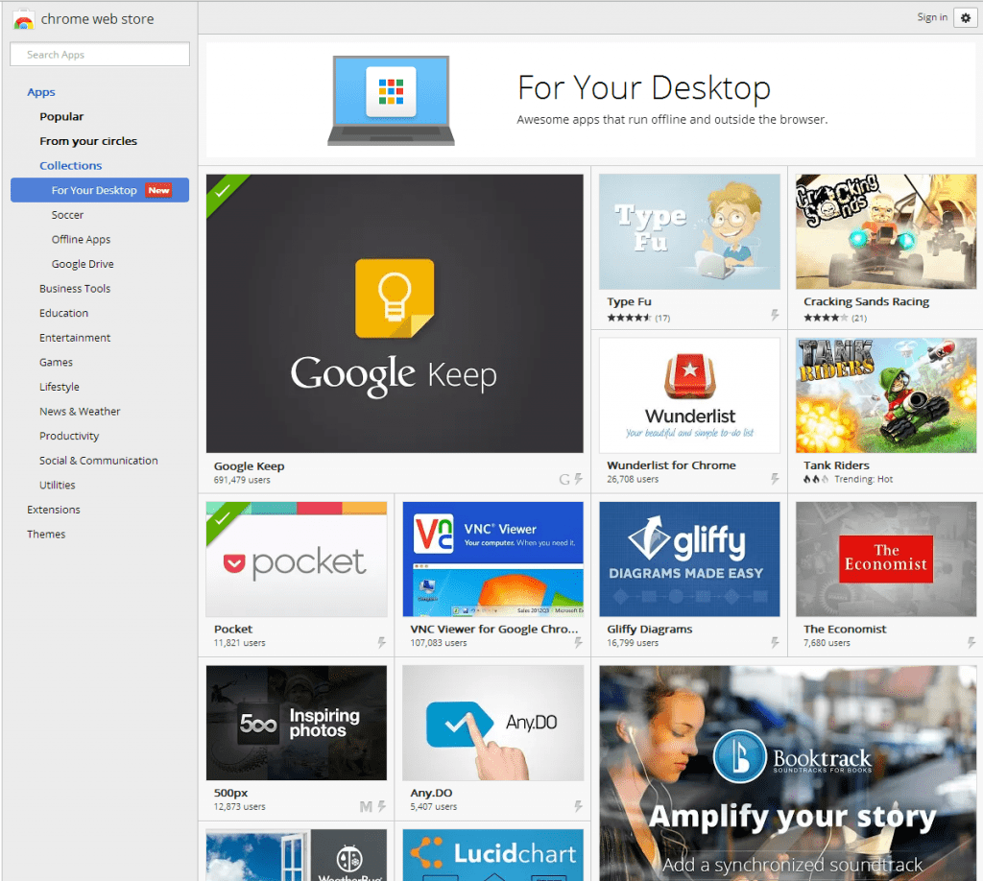983x881 pixels.
Task: Click the Sign in link
Action: tap(931, 16)
